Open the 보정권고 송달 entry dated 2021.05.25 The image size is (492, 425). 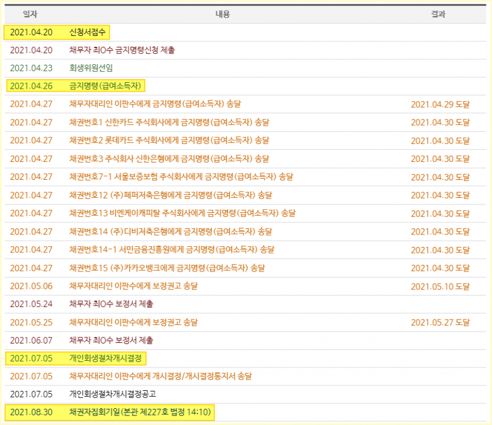133,322
